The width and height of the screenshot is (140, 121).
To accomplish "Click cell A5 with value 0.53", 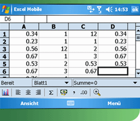I will pyautogui.click(x=24, y=64).
